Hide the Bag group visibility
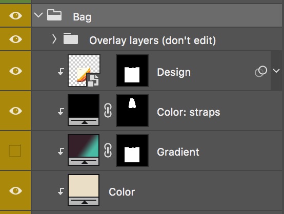The image size is (284, 214). click(x=15, y=15)
